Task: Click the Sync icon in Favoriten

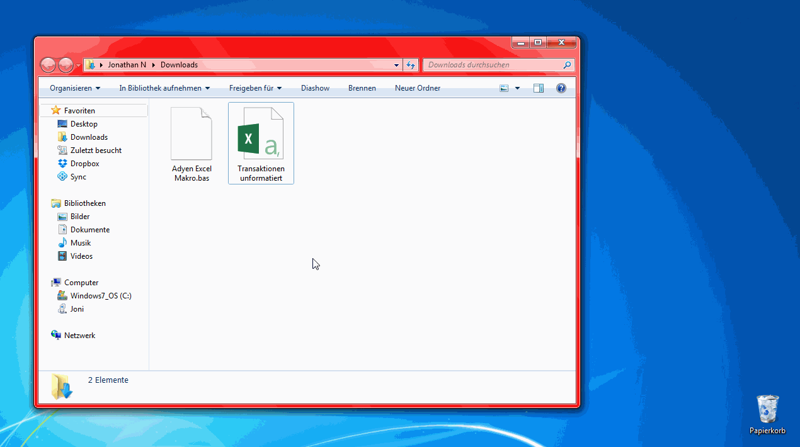Action: point(62,177)
